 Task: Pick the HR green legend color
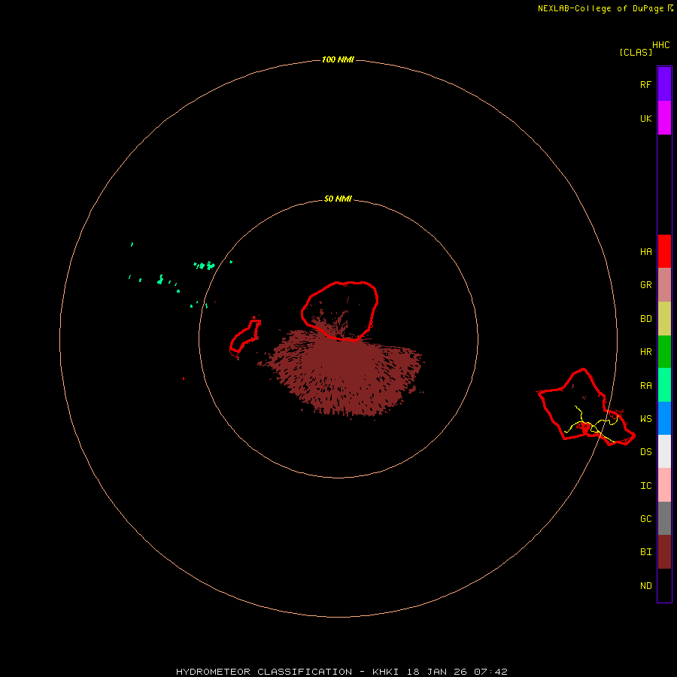coord(664,352)
